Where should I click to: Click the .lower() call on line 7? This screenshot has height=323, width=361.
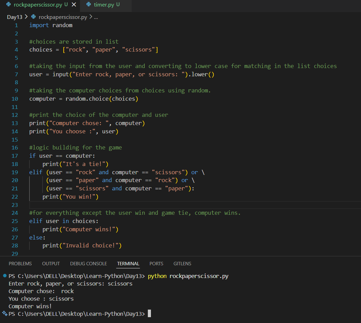pyautogui.click(x=201, y=74)
